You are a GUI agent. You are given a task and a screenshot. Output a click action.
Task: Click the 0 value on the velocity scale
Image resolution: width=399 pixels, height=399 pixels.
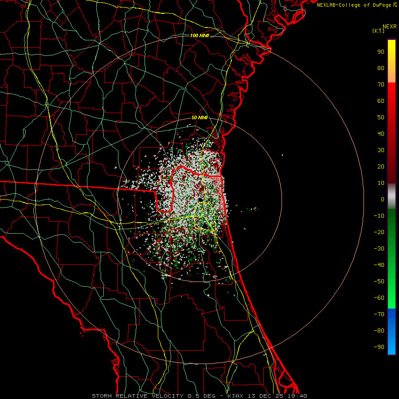[x=383, y=199]
